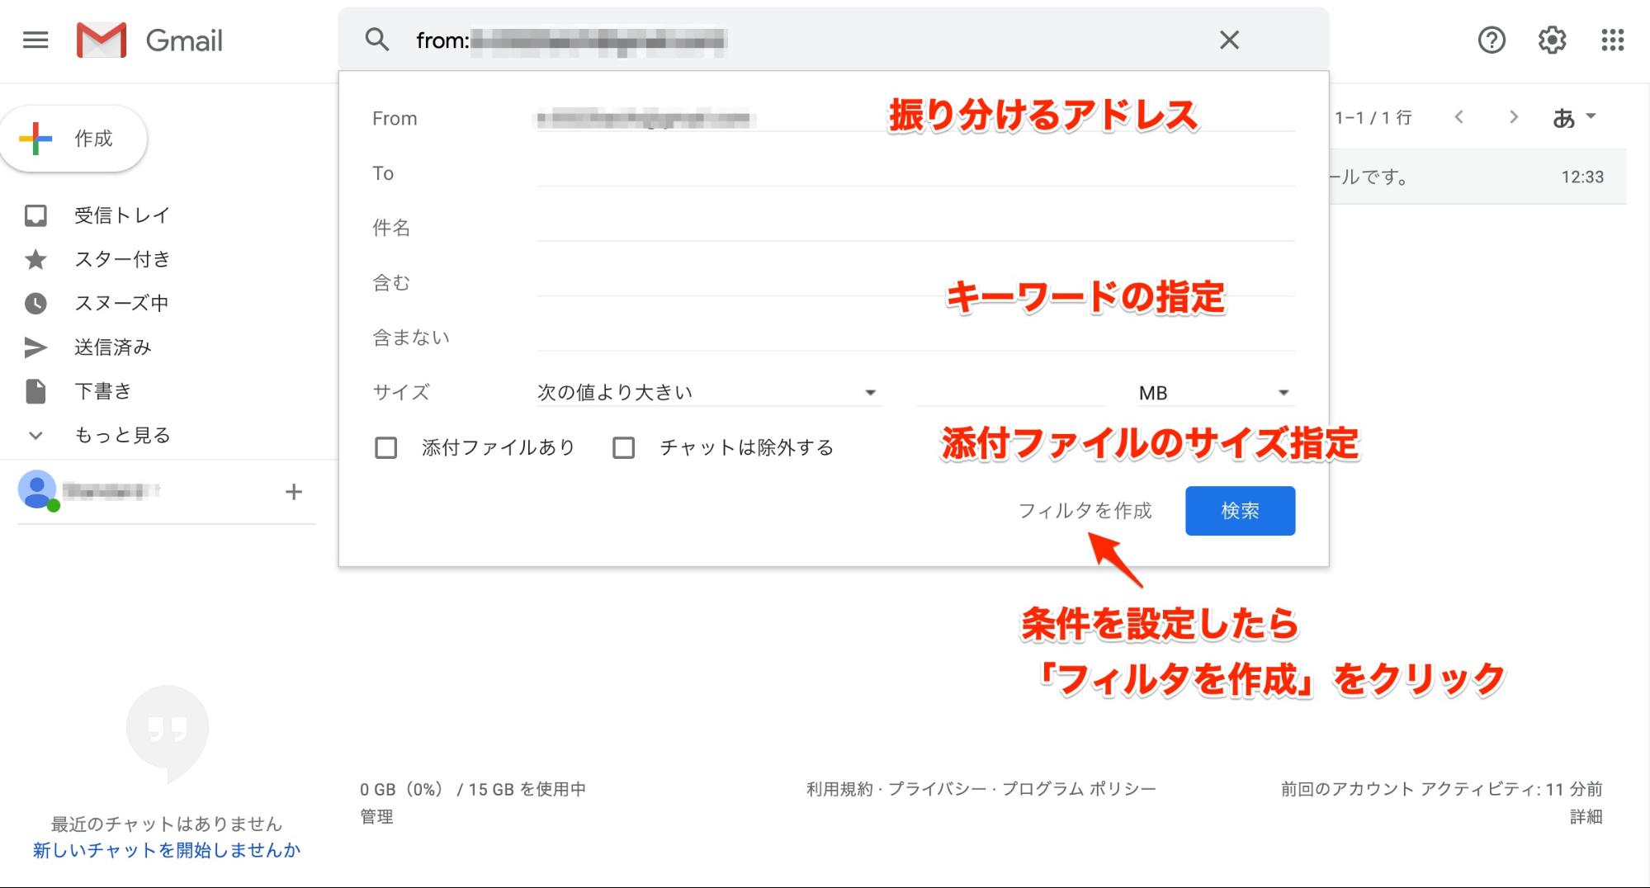The height and width of the screenshot is (888, 1650).
Task: Add a contact with the plus icon
Action: [294, 492]
